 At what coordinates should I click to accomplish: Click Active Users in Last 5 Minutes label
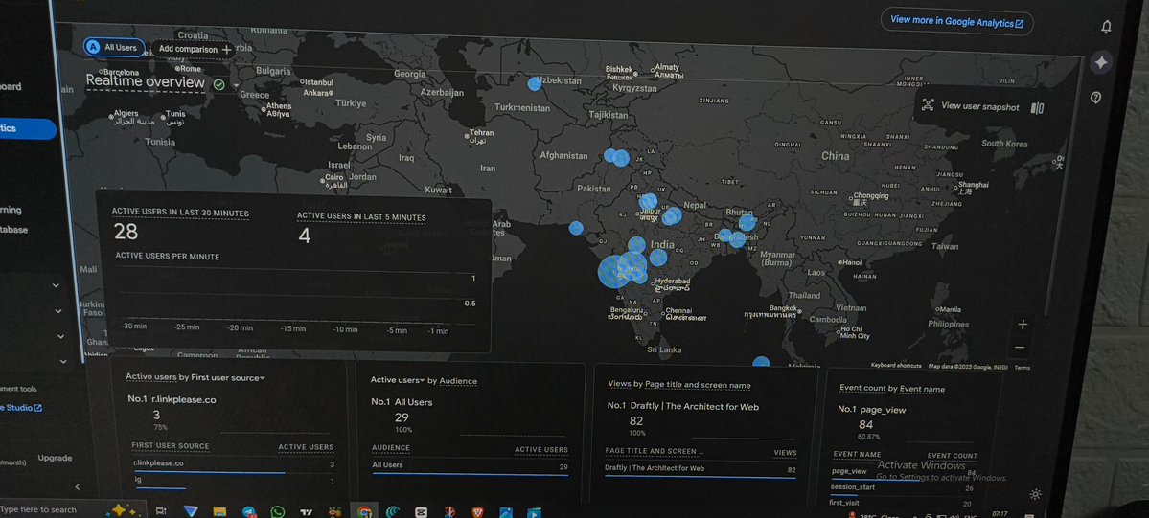pyautogui.click(x=361, y=217)
